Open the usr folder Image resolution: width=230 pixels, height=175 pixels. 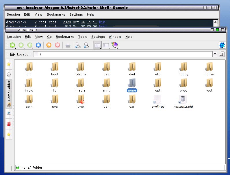(106, 101)
